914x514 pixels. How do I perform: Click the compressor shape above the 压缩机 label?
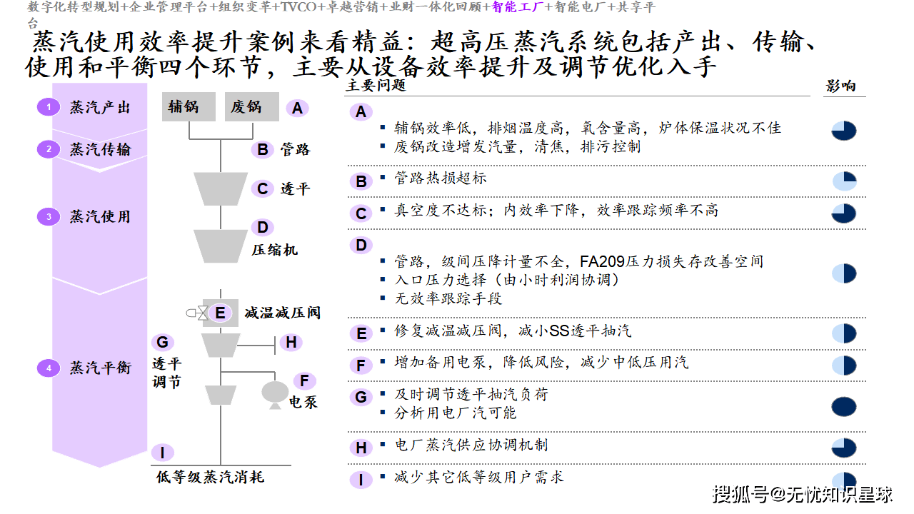(x=220, y=245)
